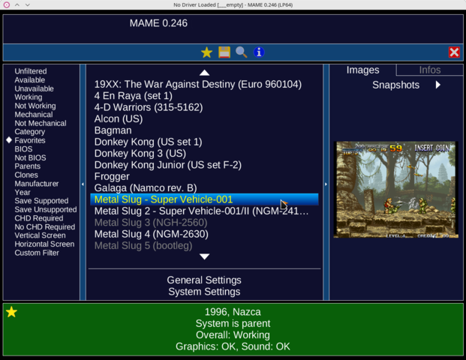Select the Save Supported filter

[x=41, y=201]
